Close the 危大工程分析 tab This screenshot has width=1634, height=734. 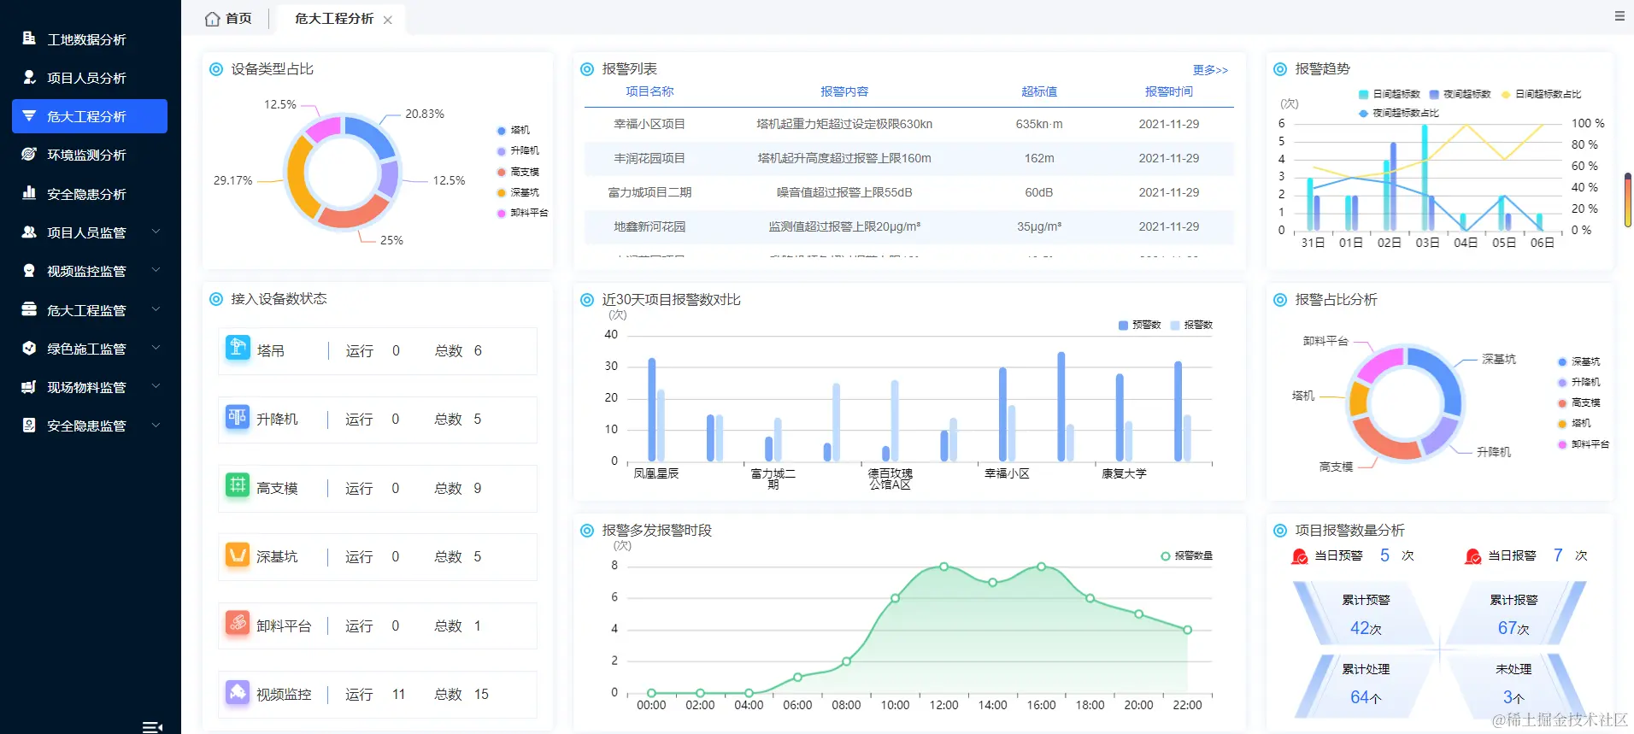[388, 20]
